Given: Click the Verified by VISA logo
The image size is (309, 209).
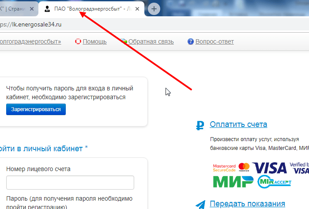Looking at the screenshot, I should (299, 168).
